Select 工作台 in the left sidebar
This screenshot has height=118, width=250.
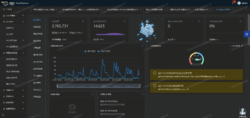pos(9,9)
